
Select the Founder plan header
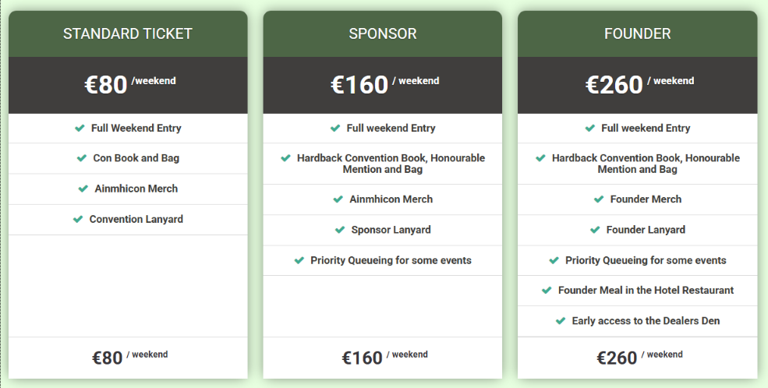coord(637,34)
